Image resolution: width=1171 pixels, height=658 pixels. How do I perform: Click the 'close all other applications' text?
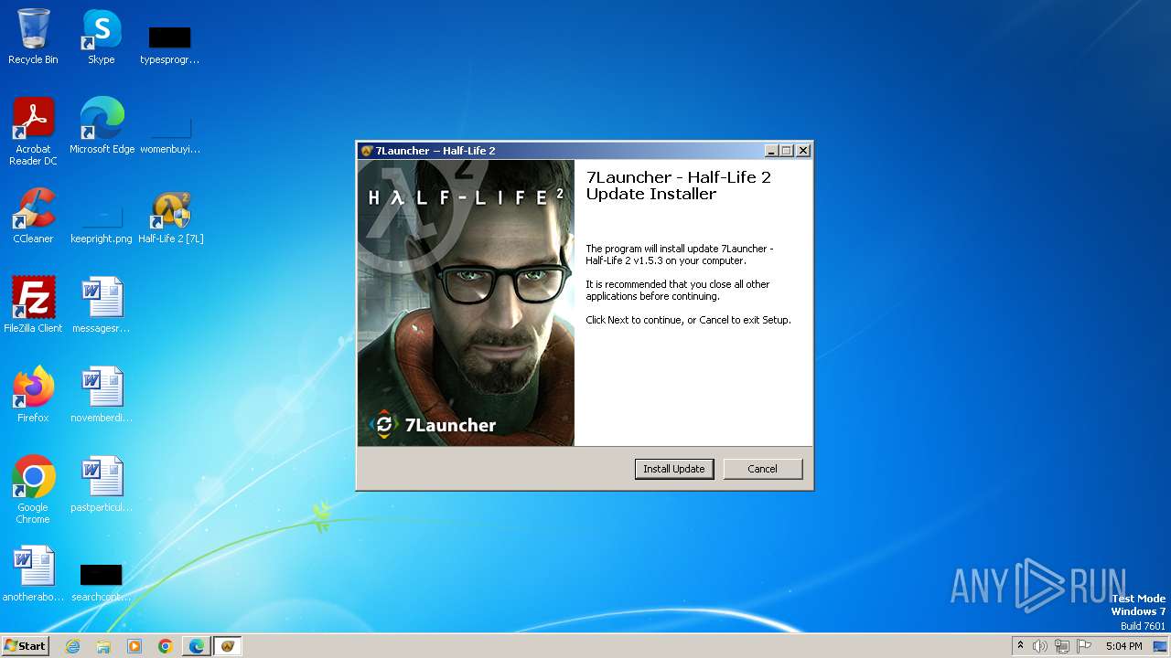(678, 291)
